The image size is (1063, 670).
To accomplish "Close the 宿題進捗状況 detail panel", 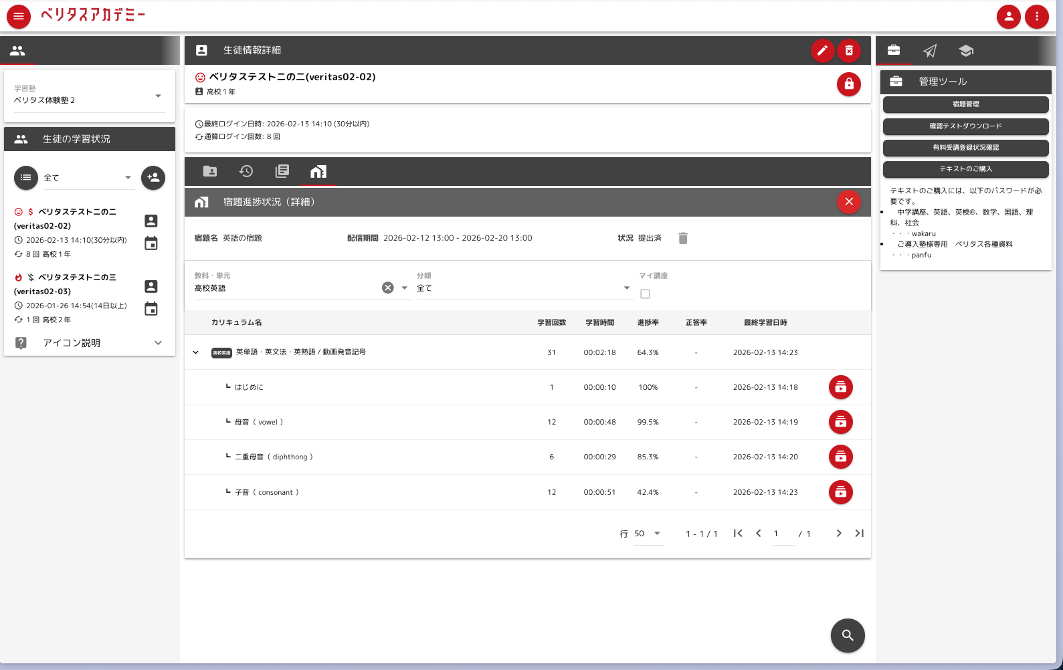I will tap(848, 201).
